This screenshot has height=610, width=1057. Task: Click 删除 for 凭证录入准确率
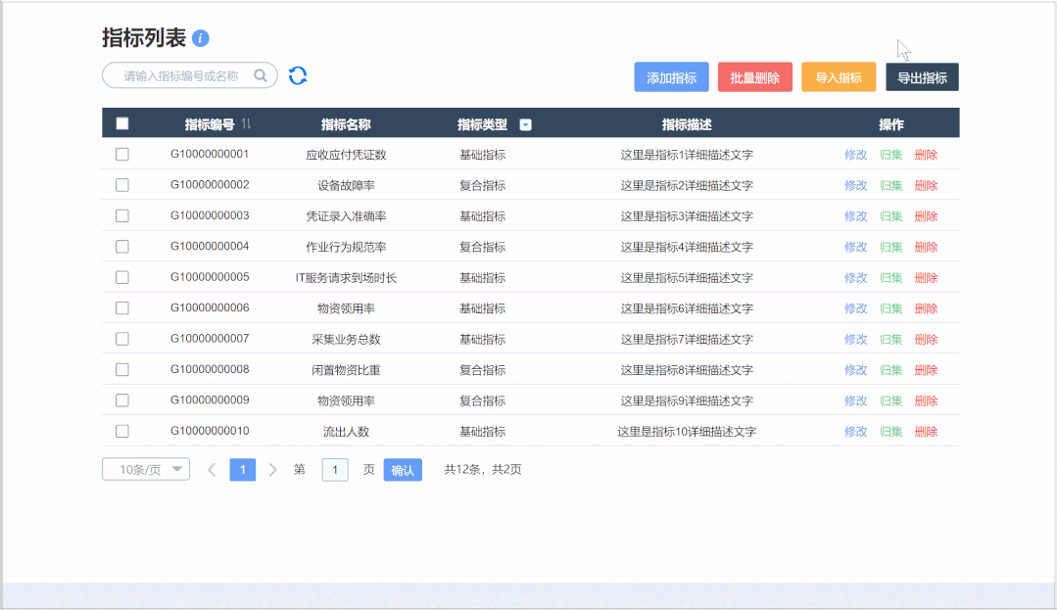click(927, 216)
